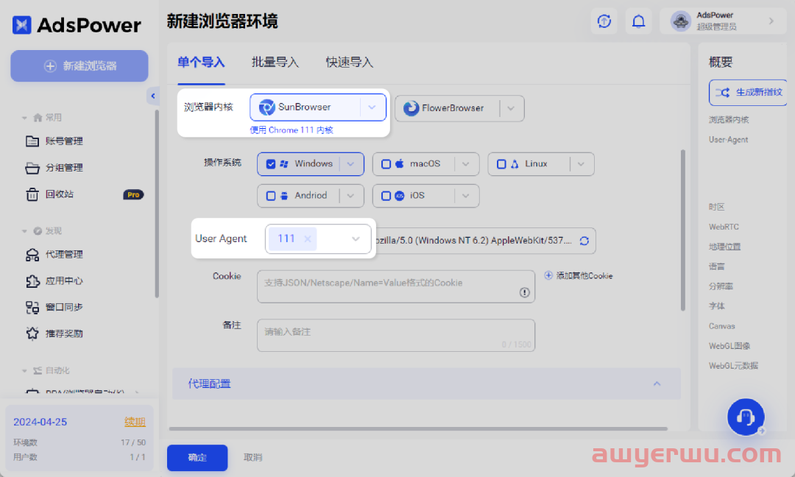The height and width of the screenshot is (477, 795).
Task: Click the Cookie info exclamation icon
Action: point(524,292)
